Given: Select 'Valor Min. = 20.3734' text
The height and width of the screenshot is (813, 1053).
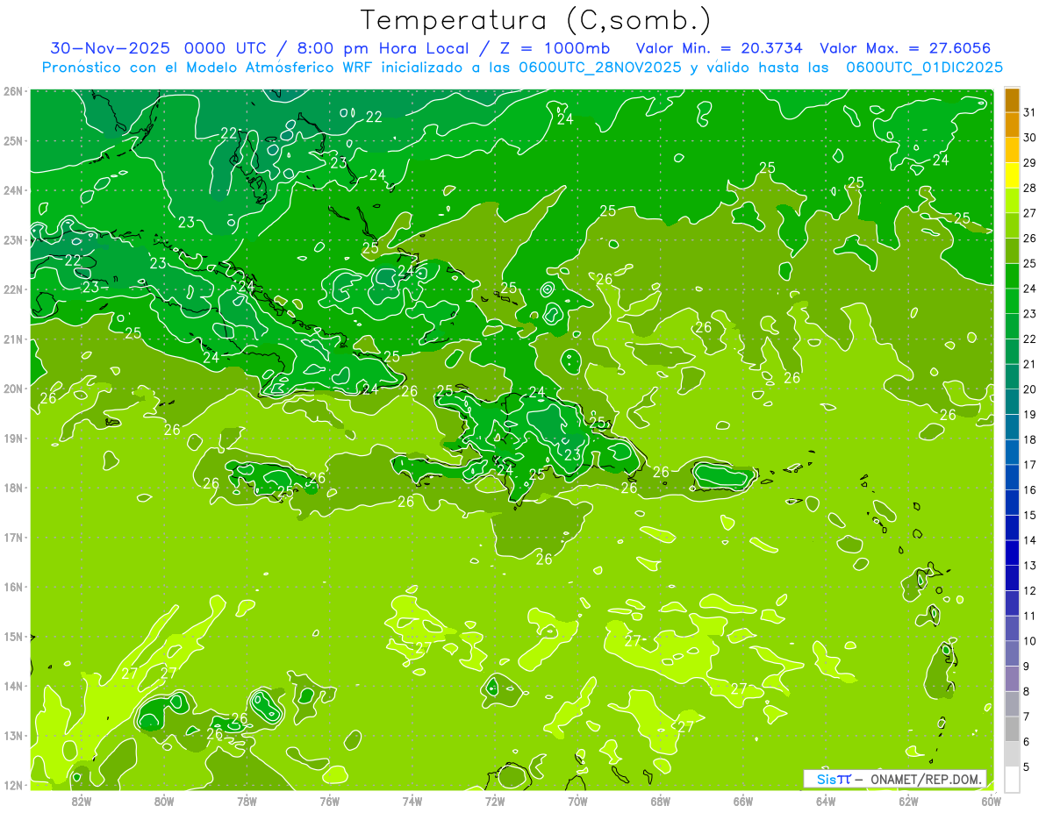Looking at the screenshot, I should pyautogui.click(x=719, y=48).
